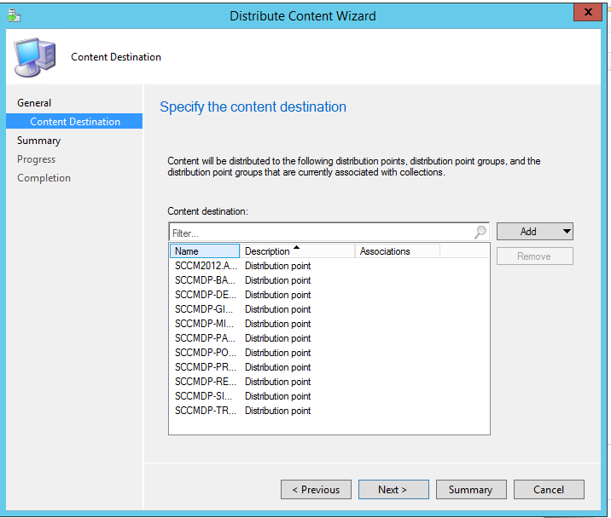Open the Summary step in sidebar
Screen dimensions: 611x518
38,141
